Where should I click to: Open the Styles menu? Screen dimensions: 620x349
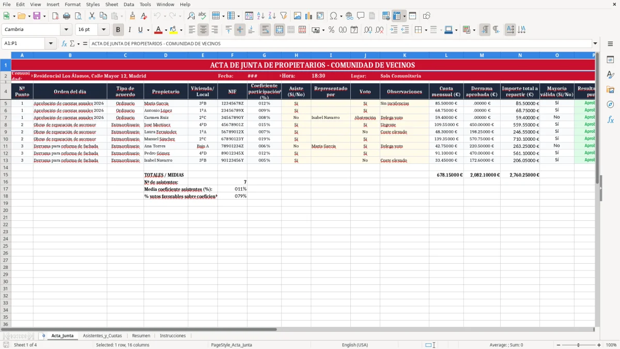pyautogui.click(x=93, y=4)
